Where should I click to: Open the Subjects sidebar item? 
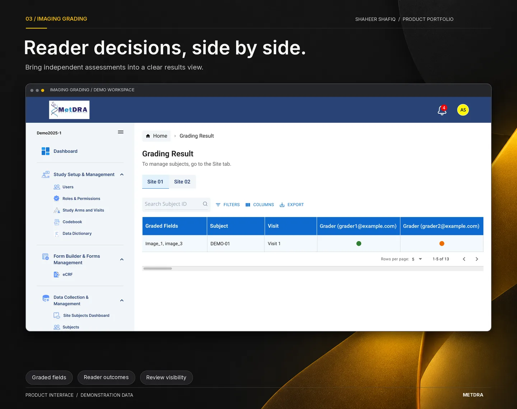tap(71, 327)
